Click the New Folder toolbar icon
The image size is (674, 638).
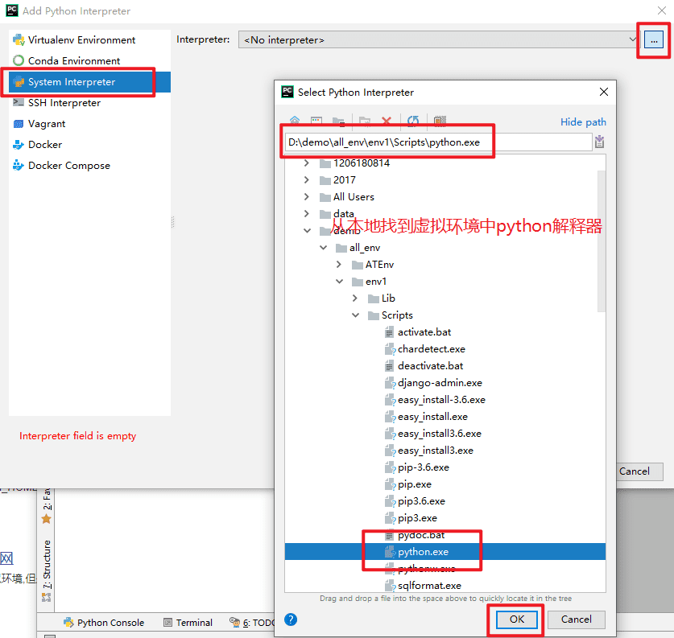coord(365,121)
